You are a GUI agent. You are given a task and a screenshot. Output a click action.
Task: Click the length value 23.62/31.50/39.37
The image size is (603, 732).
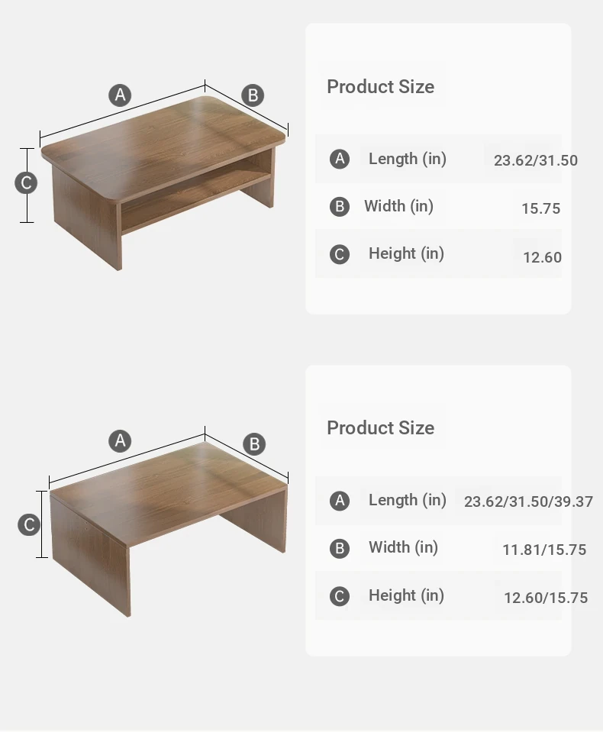point(528,502)
